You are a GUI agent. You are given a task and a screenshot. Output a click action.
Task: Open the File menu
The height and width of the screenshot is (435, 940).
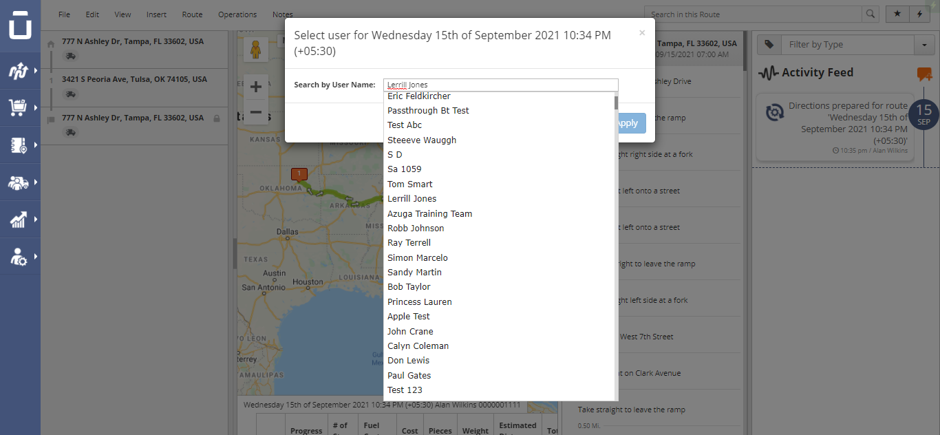click(x=64, y=14)
